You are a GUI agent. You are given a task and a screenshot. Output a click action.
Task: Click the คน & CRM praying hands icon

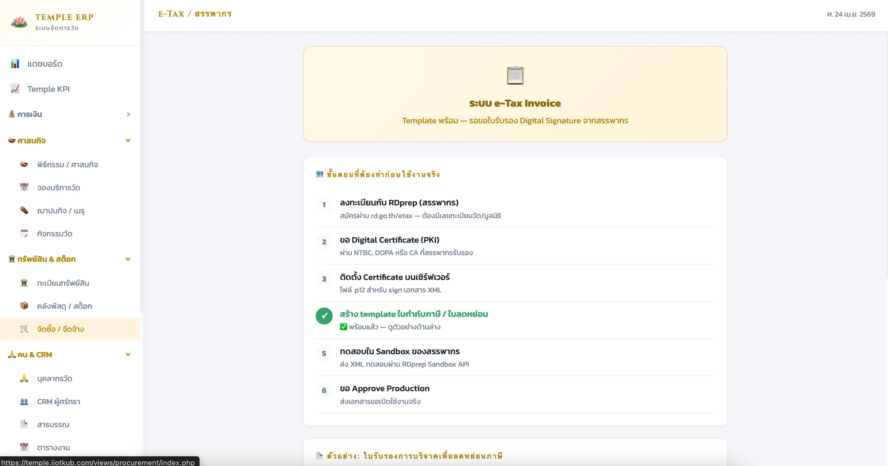pyautogui.click(x=12, y=354)
